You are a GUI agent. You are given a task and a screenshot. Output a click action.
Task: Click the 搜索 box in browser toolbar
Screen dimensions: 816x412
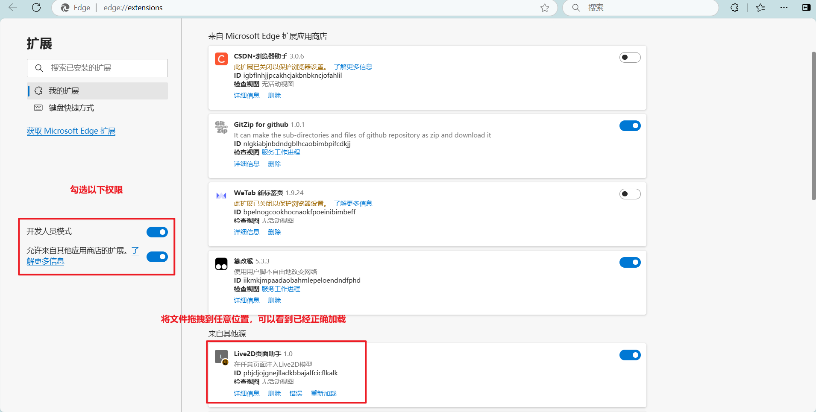coord(641,8)
